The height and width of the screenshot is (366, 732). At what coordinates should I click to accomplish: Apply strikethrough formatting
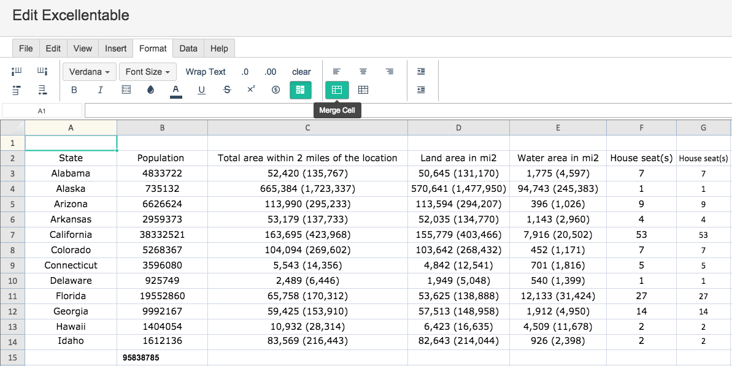point(227,90)
